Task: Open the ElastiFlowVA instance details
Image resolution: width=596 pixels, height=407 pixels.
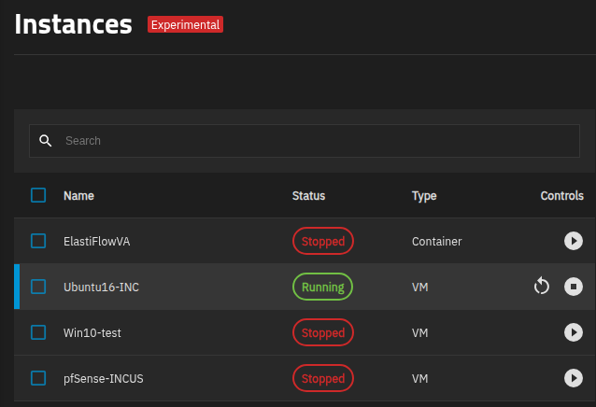Action: [96, 242]
